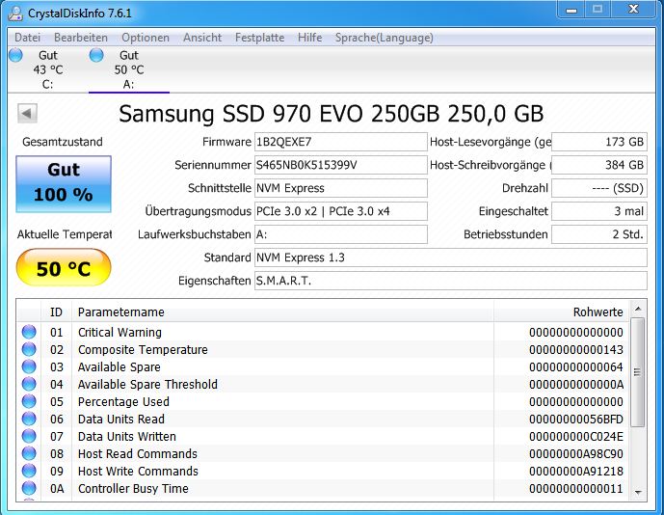
Task: Select the C: drive tab at 43 °C
Action: (48, 69)
